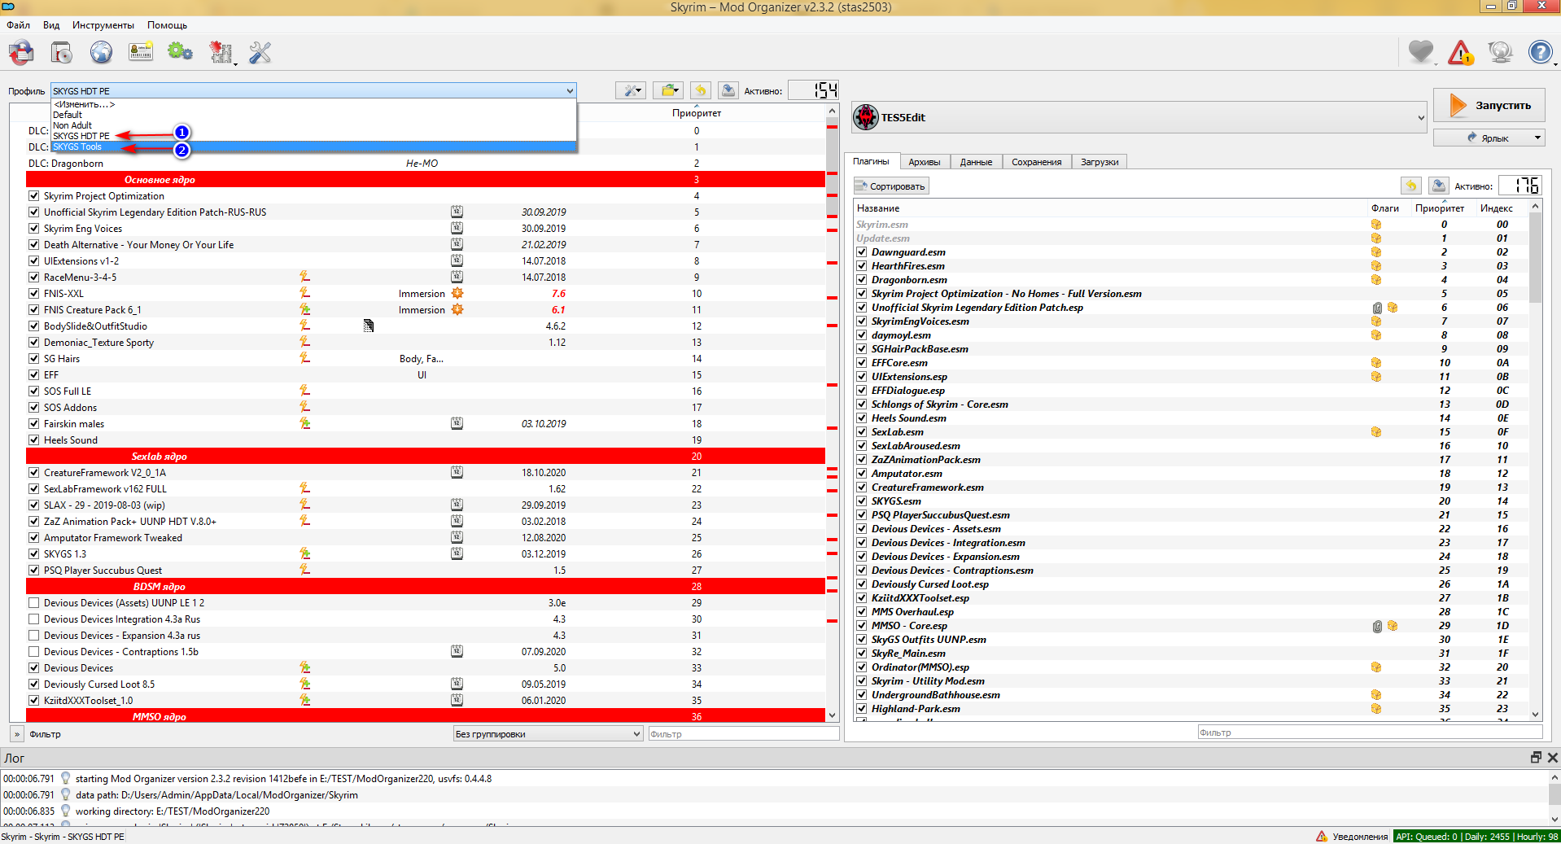Switch to the Загрузки tab
The height and width of the screenshot is (844, 1561).
click(1100, 162)
